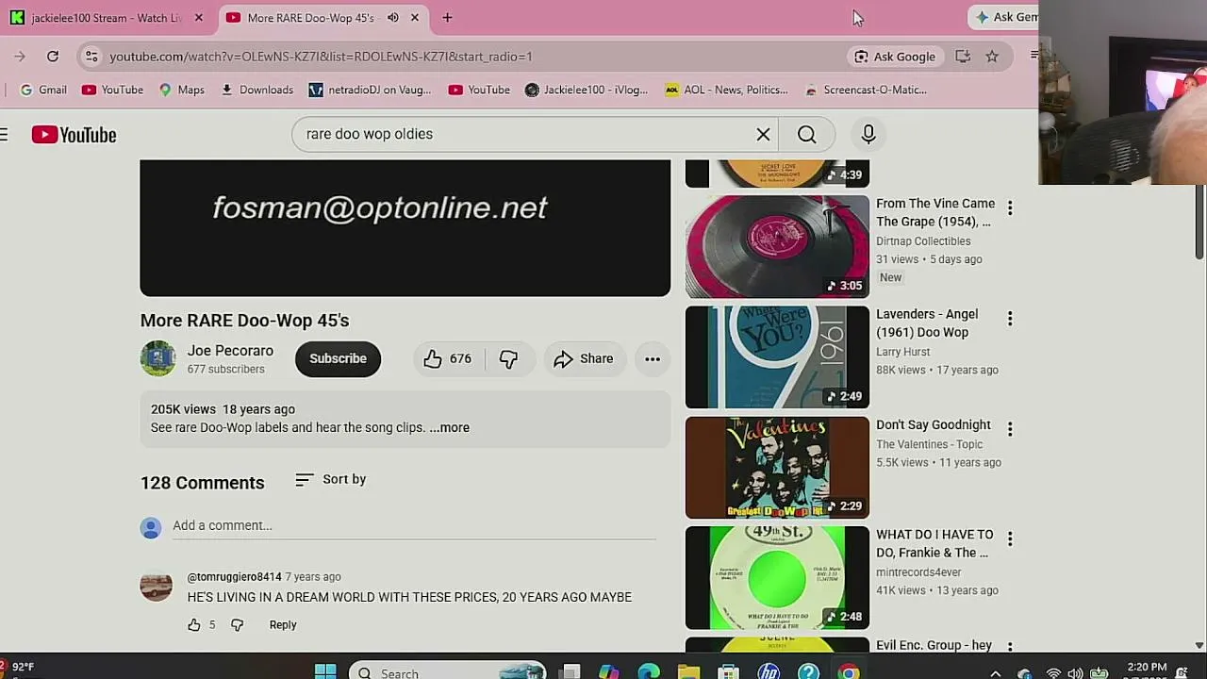Like the comment by @tomruggiero8414

point(194,624)
